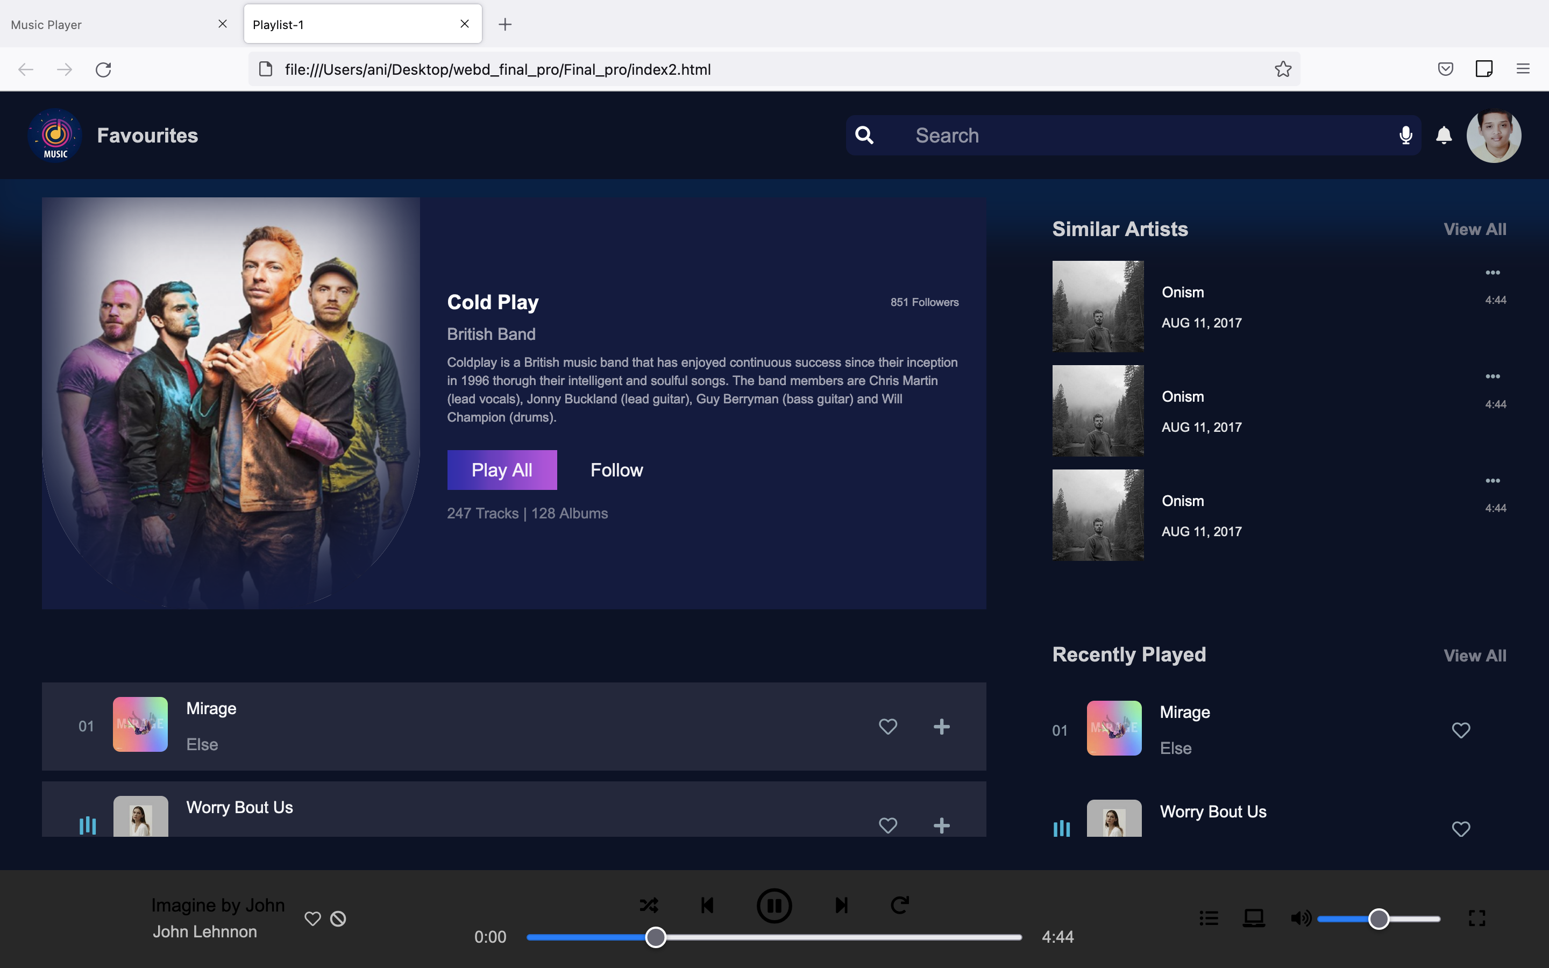Follow the Cold Play band
The height and width of the screenshot is (968, 1549).
616,469
